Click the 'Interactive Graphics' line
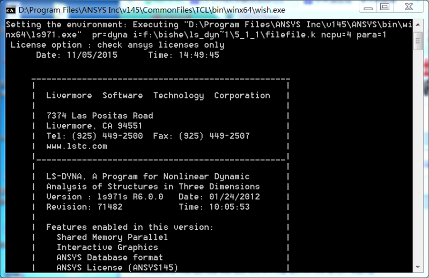Image resolution: width=429 pixels, height=278 pixels. [x=107, y=248]
